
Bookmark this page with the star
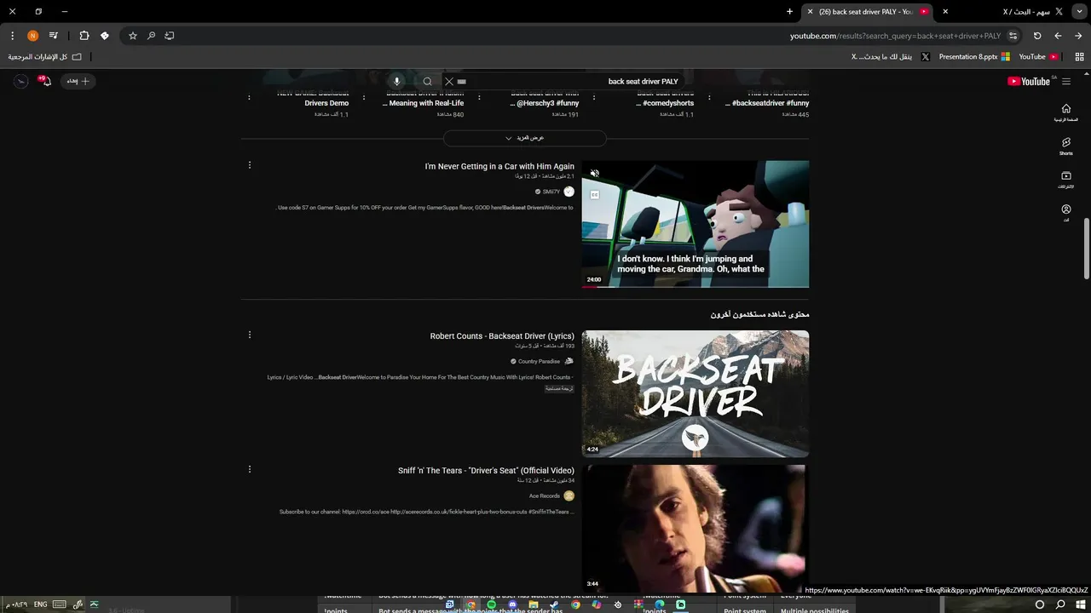click(x=133, y=36)
